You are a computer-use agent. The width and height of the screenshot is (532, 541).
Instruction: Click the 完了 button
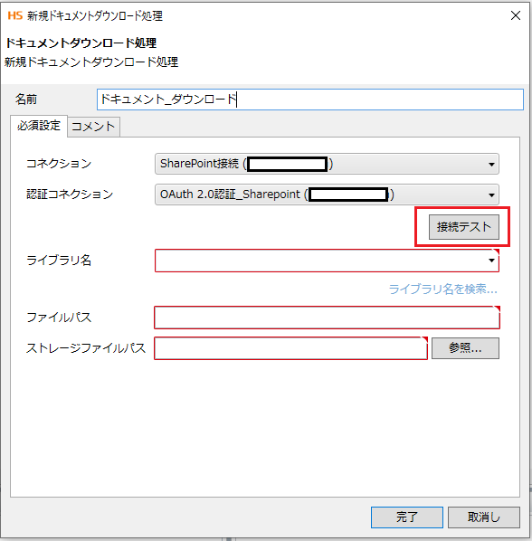coord(407,517)
